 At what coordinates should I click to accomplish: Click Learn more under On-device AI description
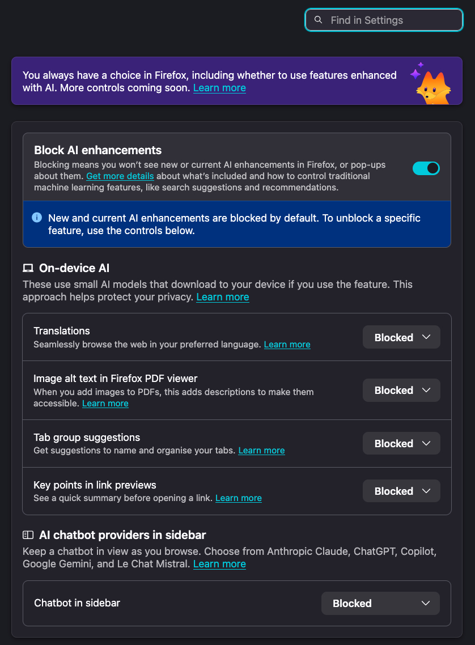[x=223, y=297]
